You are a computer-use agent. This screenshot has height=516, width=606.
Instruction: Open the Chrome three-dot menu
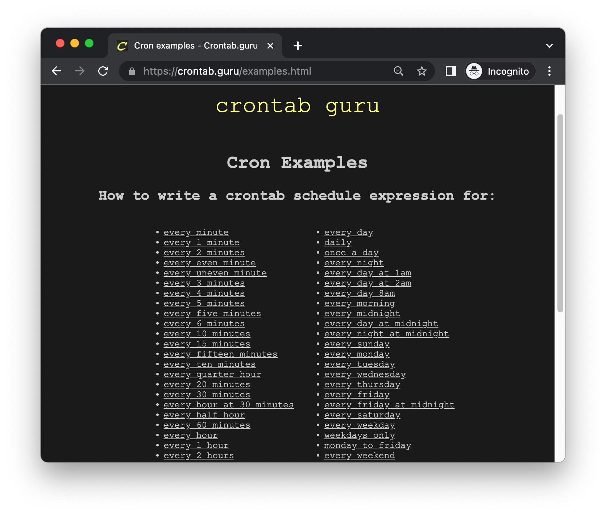point(549,71)
